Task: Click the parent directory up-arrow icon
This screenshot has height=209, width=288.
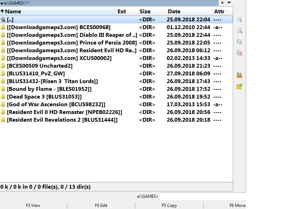Action: 3,19
